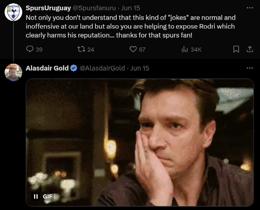
Task: Click the Alasdair Gold display name
Action: 47,68
